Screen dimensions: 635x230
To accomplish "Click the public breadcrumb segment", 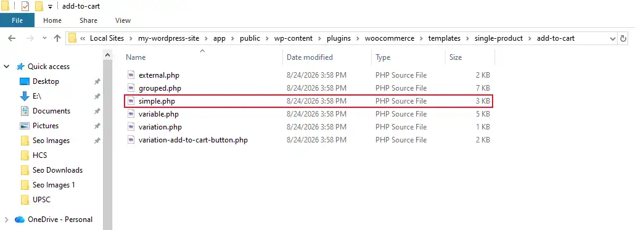I will [x=250, y=38].
